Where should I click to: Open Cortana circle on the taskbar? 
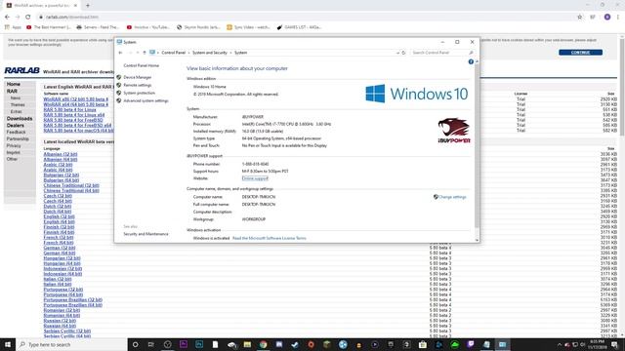tap(135, 344)
